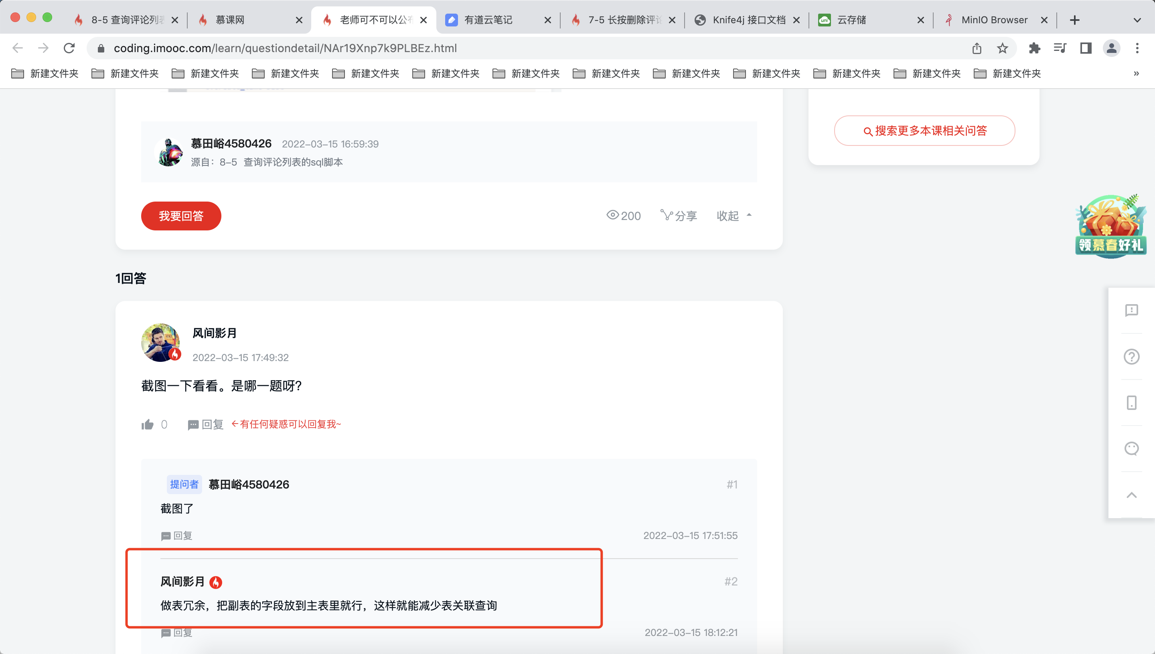Click the eye view-count icon

point(612,215)
